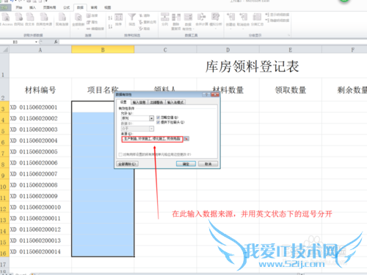Click the 分列 (Text to Columns) icon
Viewport: 367px width, 275px height.
click(x=164, y=20)
